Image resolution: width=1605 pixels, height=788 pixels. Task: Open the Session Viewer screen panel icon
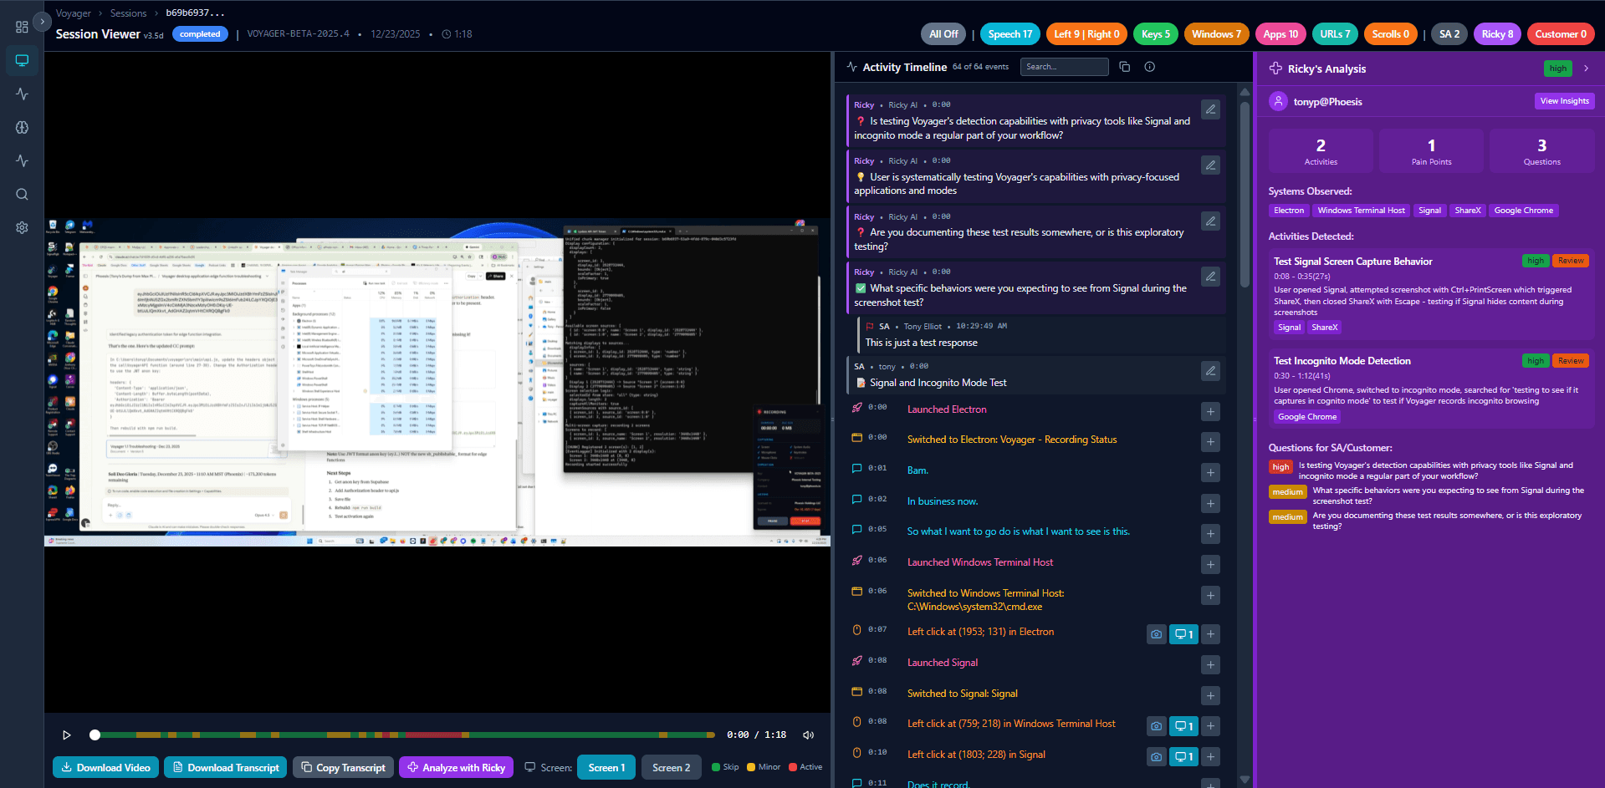coord(22,60)
